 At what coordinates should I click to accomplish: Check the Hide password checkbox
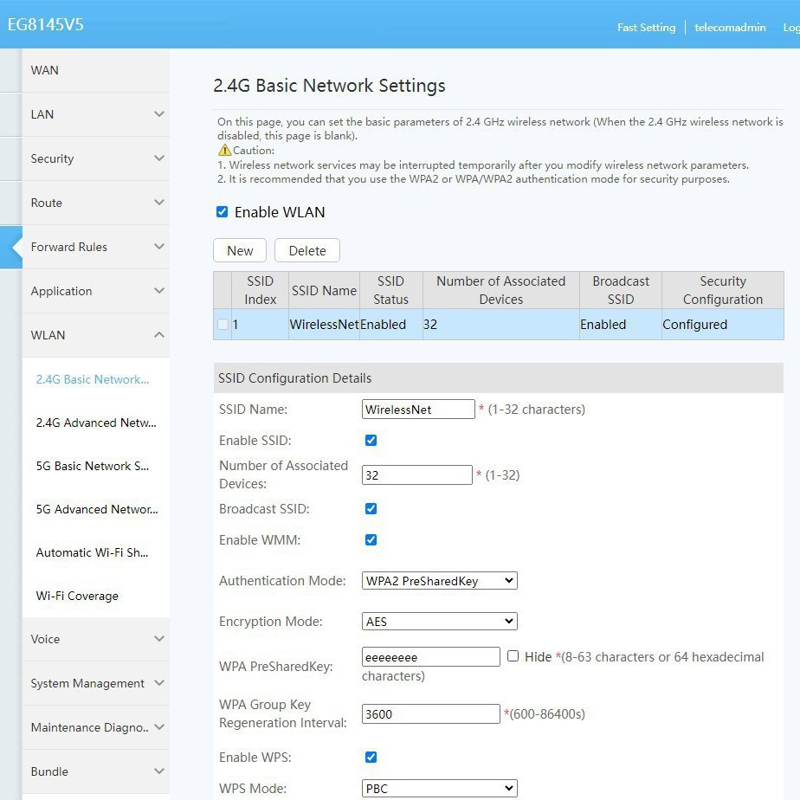coord(513,656)
